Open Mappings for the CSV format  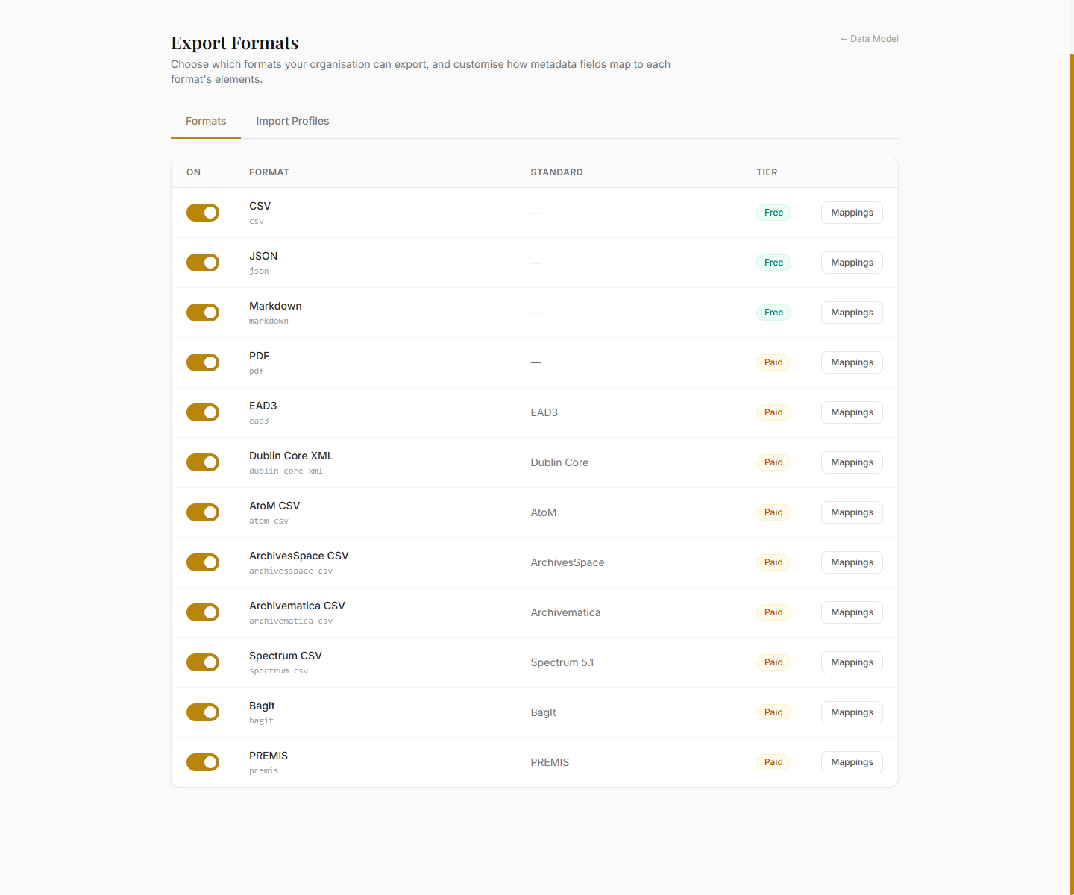click(x=852, y=213)
